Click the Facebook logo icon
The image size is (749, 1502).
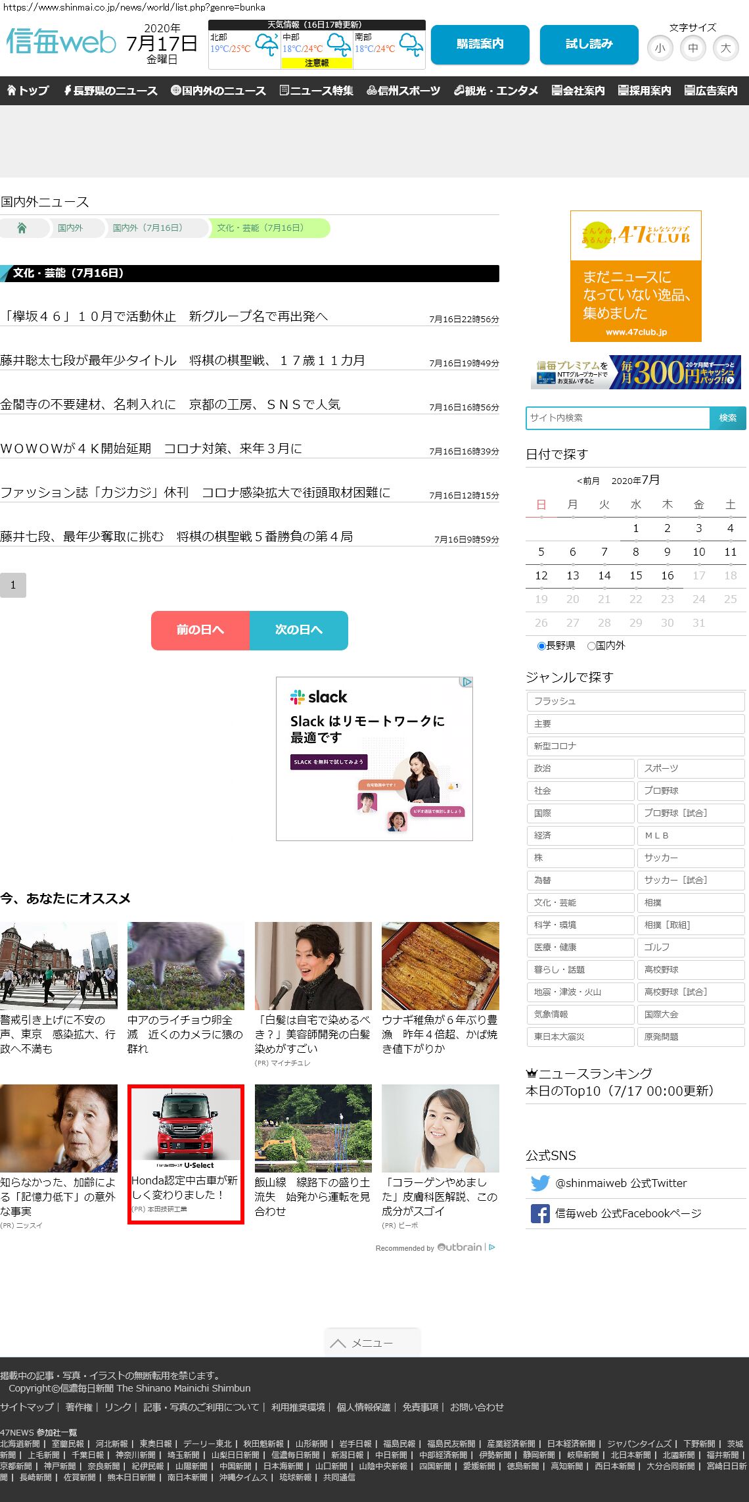(539, 1213)
